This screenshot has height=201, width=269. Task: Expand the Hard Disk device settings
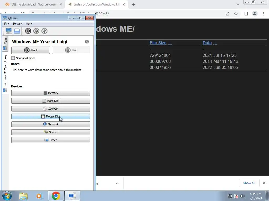[x=51, y=101]
